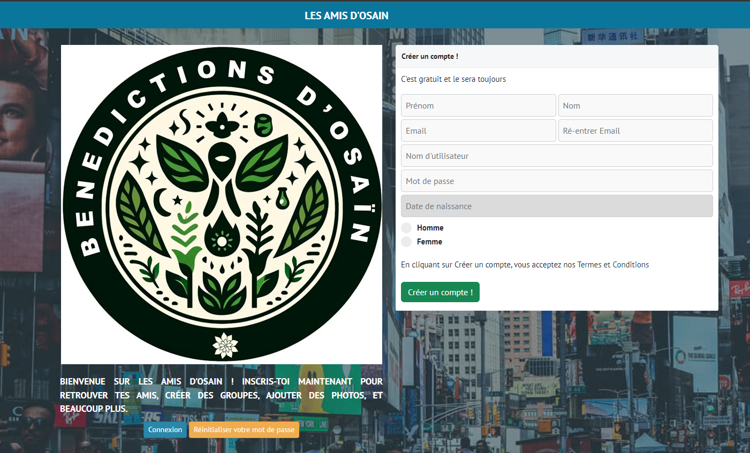Image resolution: width=750 pixels, height=453 pixels.
Task: Focus the Mot de passe field
Action: [x=556, y=181]
